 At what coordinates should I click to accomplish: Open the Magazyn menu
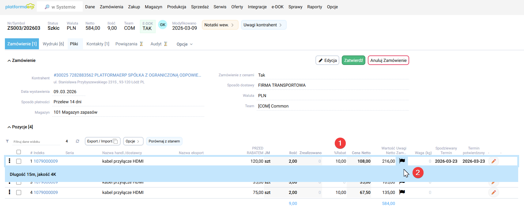[153, 7]
